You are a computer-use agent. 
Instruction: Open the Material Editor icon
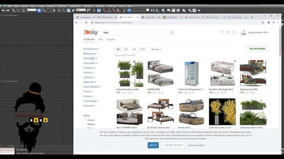(x=184, y=11)
